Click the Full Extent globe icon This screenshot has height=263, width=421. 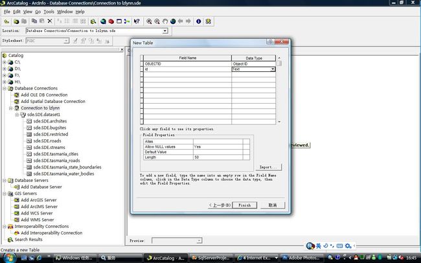[x=173, y=21]
